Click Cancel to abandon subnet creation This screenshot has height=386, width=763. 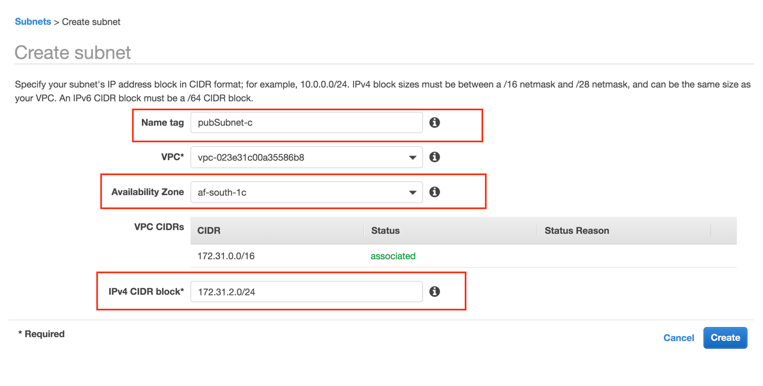pos(679,338)
